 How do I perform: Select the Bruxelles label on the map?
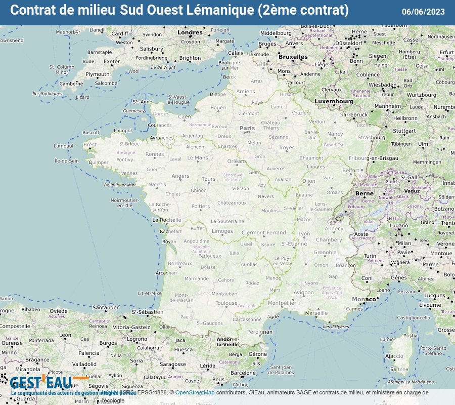click(293, 57)
